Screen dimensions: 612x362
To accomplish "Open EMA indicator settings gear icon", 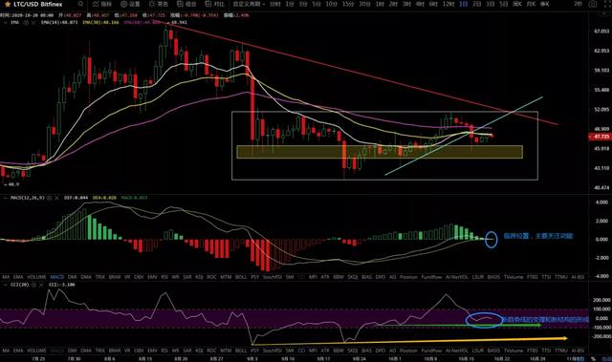I will tap(26, 23).
